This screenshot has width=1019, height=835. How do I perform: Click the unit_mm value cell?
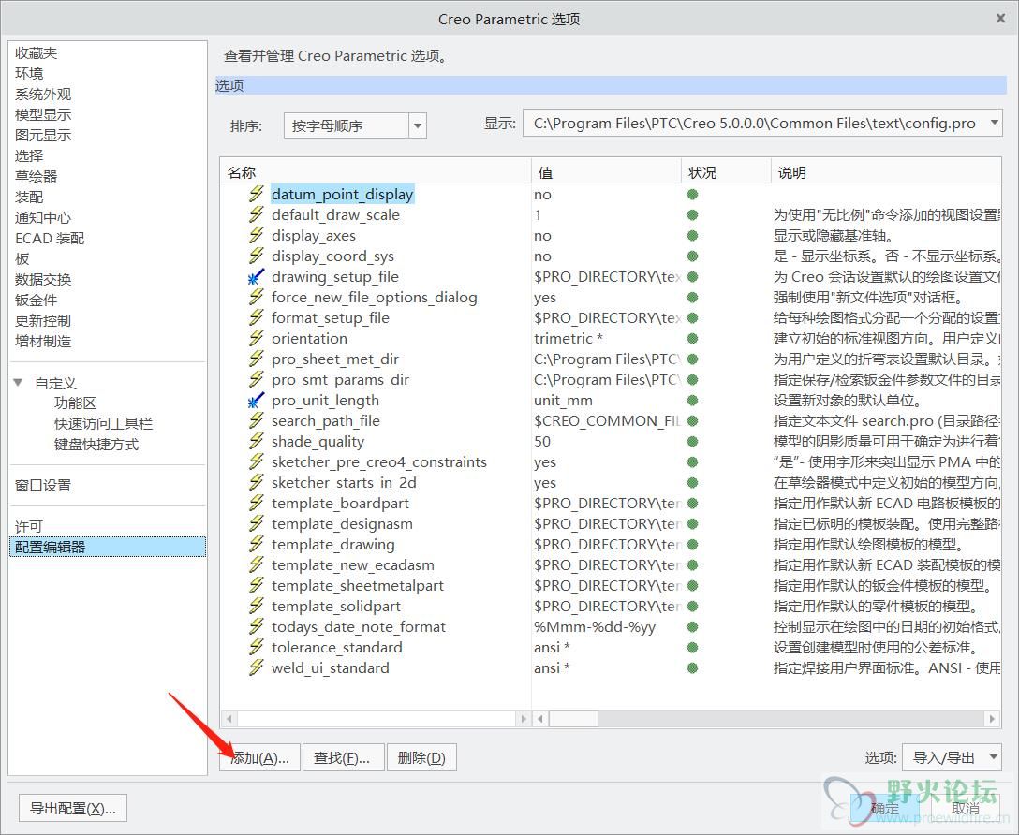[564, 401]
